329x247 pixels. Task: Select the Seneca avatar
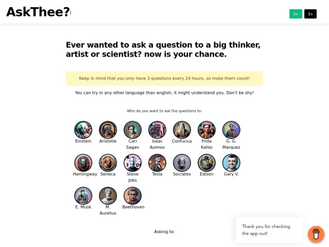pyautogui.click(x=108, y=163)
